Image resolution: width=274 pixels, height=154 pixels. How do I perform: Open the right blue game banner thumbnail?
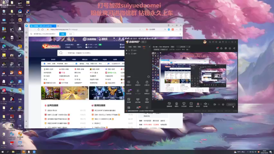pos(107,93)
